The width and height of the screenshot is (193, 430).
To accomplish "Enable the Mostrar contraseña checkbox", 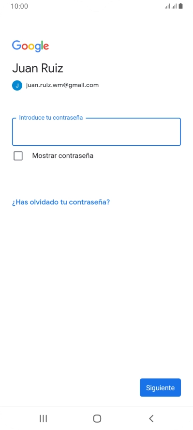I will point(18,156).
